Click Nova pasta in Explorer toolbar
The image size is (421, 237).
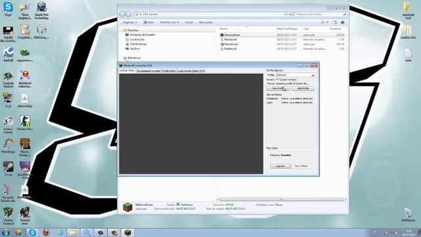pyautogui.click(x=206, y=22)
